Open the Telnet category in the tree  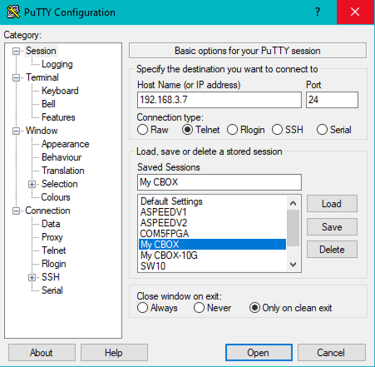54,250
